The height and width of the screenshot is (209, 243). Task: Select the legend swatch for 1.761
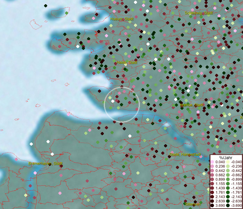tap(212, 193)
